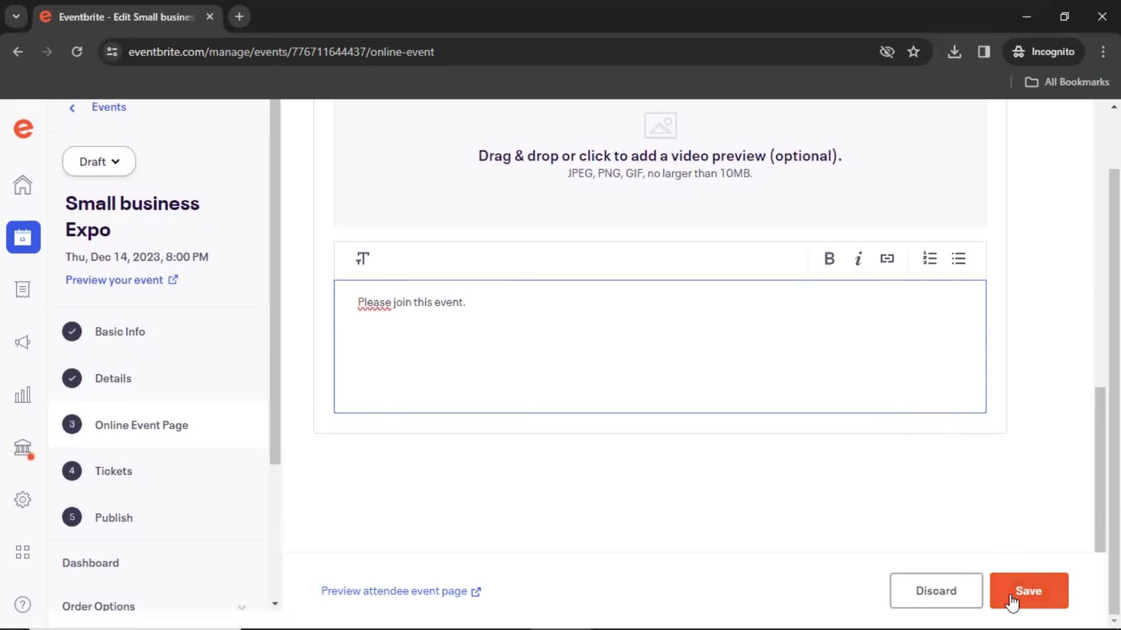This screenshot has height=630, width=1121.
Task: Select the Publish step 5
Action: (x=114, y=517)
